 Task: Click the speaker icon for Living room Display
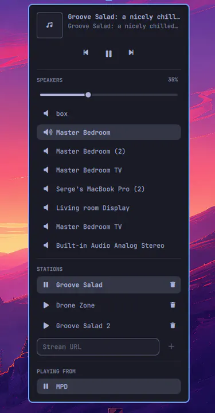[x=46, y=208]
